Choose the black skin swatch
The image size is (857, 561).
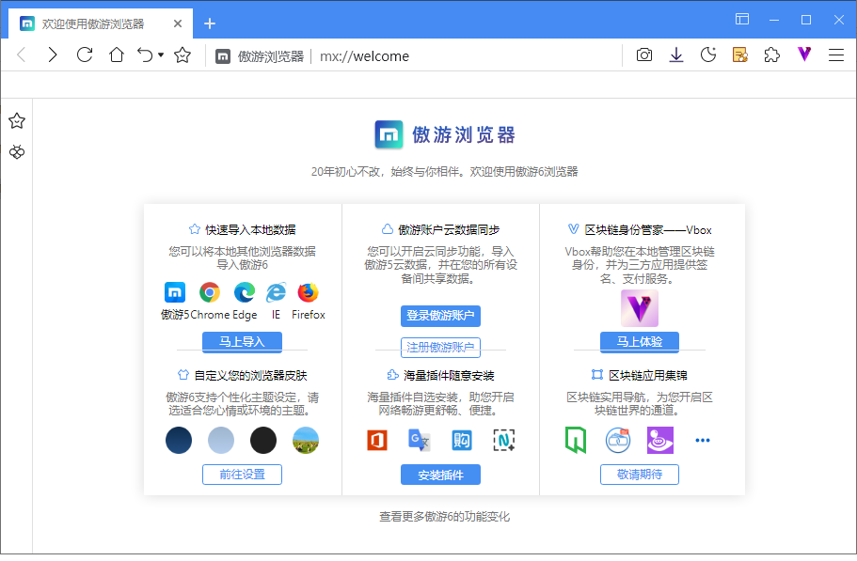click(x=263, y=441)
